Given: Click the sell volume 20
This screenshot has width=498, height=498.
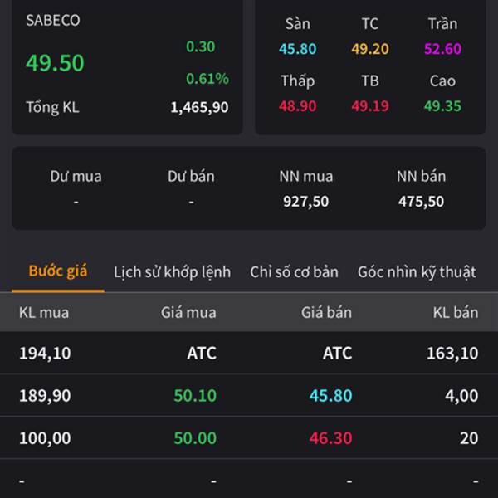Looking at the screenshot, I should pyautogui.click(x=469, y=438).
